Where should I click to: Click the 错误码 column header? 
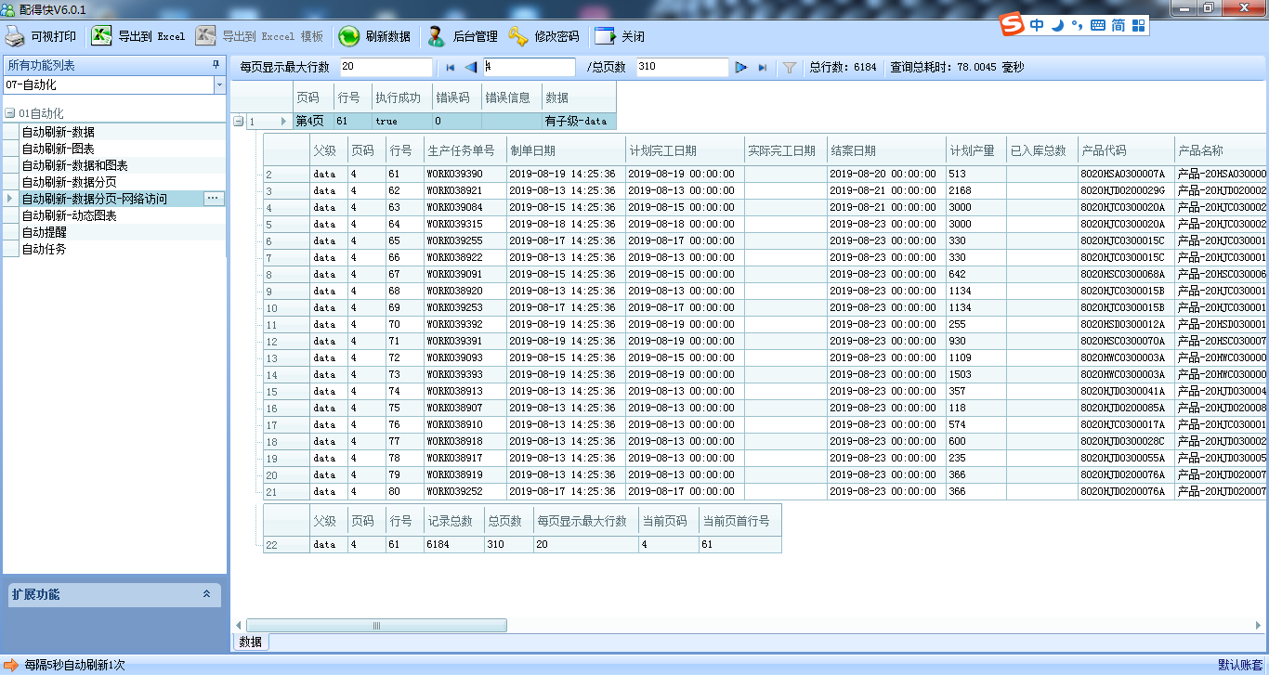[456, 97]
